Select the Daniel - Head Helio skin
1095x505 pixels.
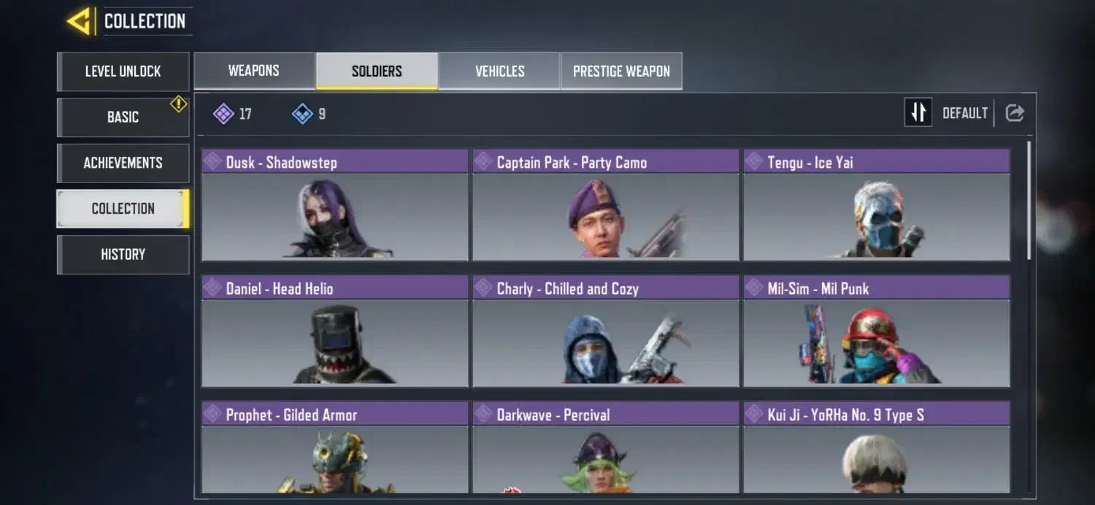tap(335, 331)
